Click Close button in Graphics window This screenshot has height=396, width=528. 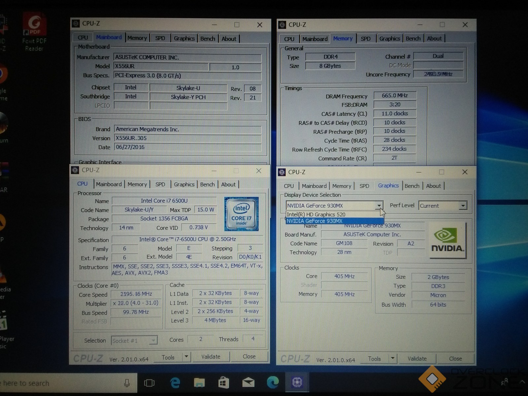point(455,358)
